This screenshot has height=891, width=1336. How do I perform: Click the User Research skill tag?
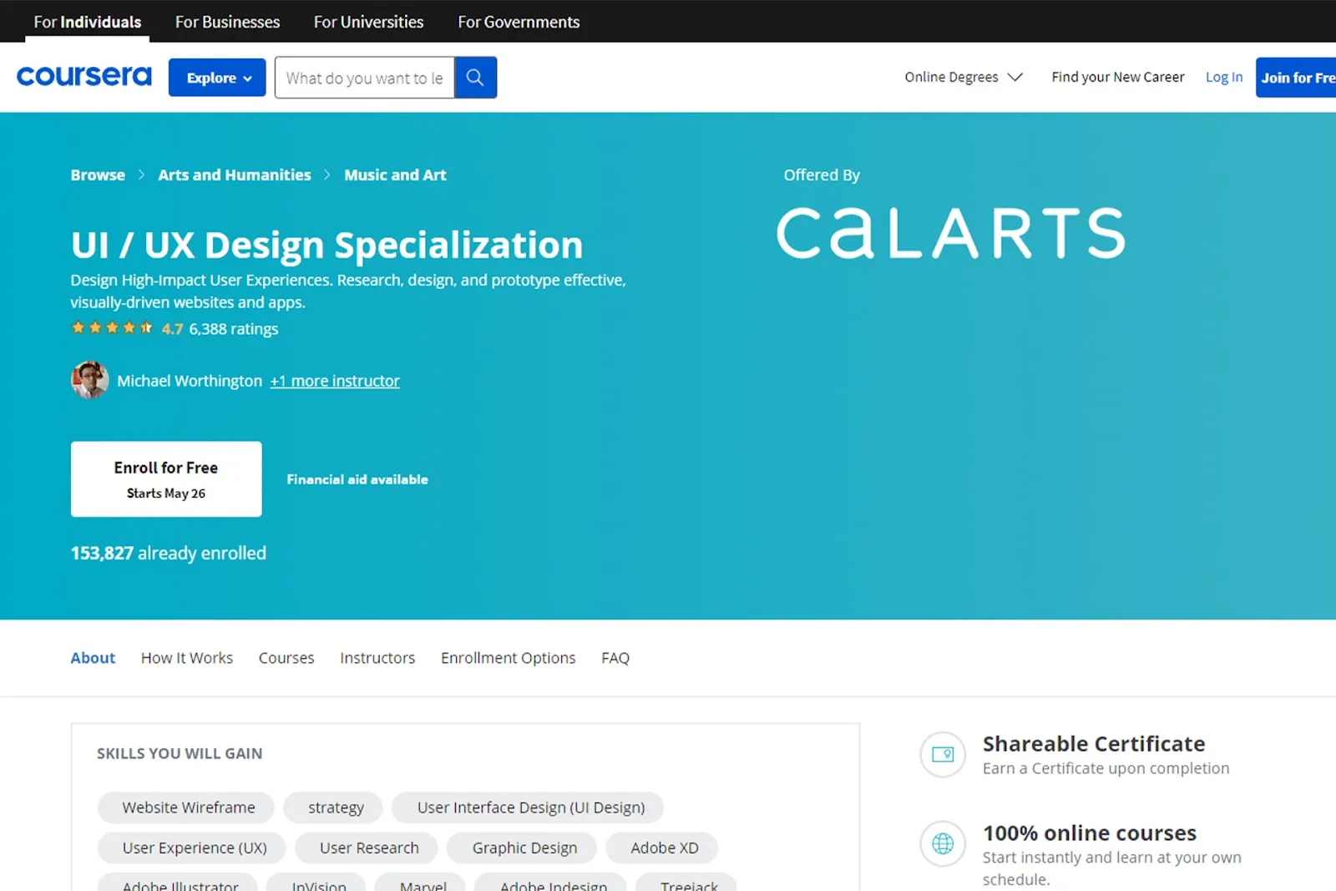click(x=367, y=848)
